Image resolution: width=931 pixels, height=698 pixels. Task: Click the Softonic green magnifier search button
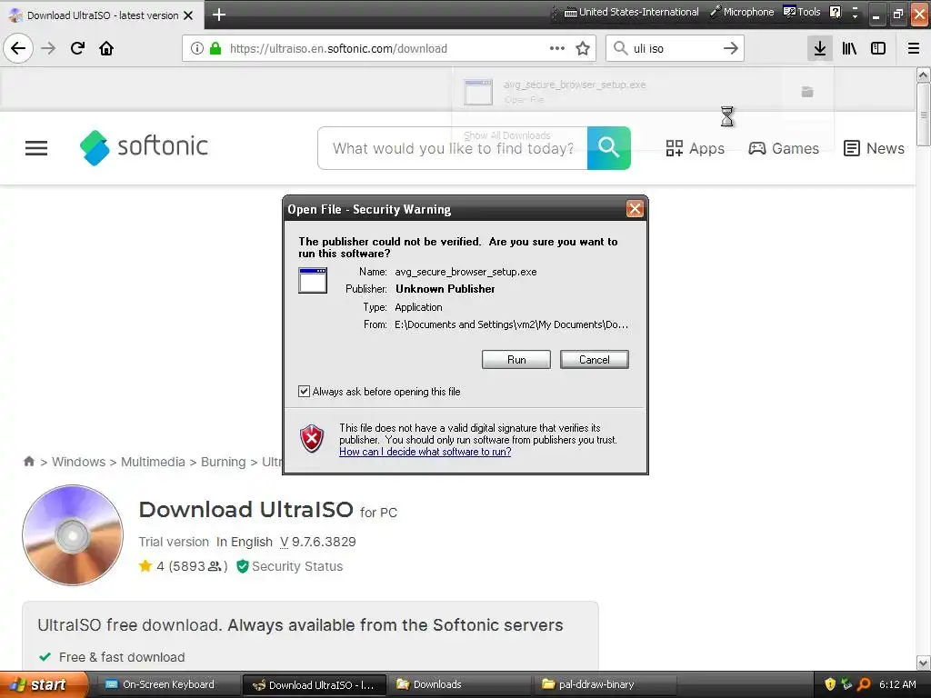pos(608,148)
